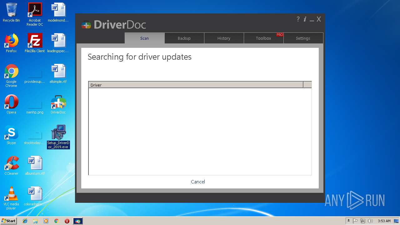
Task: Select the stocktoday file on desktop
Action: pyautogui.click(x=35, y=137)
